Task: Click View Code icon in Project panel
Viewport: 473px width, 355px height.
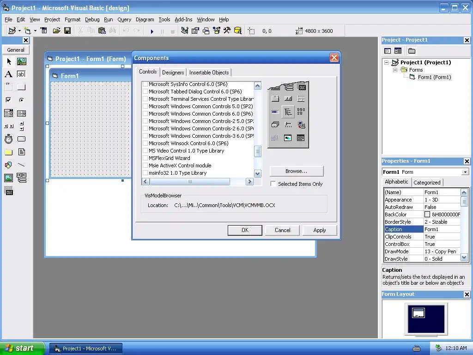Action: [x=388, y=51]
